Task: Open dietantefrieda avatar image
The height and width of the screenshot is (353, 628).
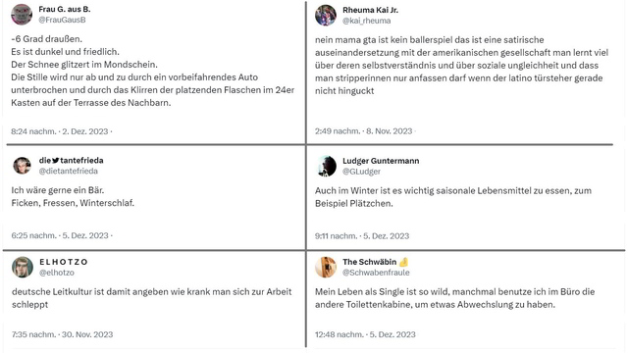Action: tap(22, 166)
